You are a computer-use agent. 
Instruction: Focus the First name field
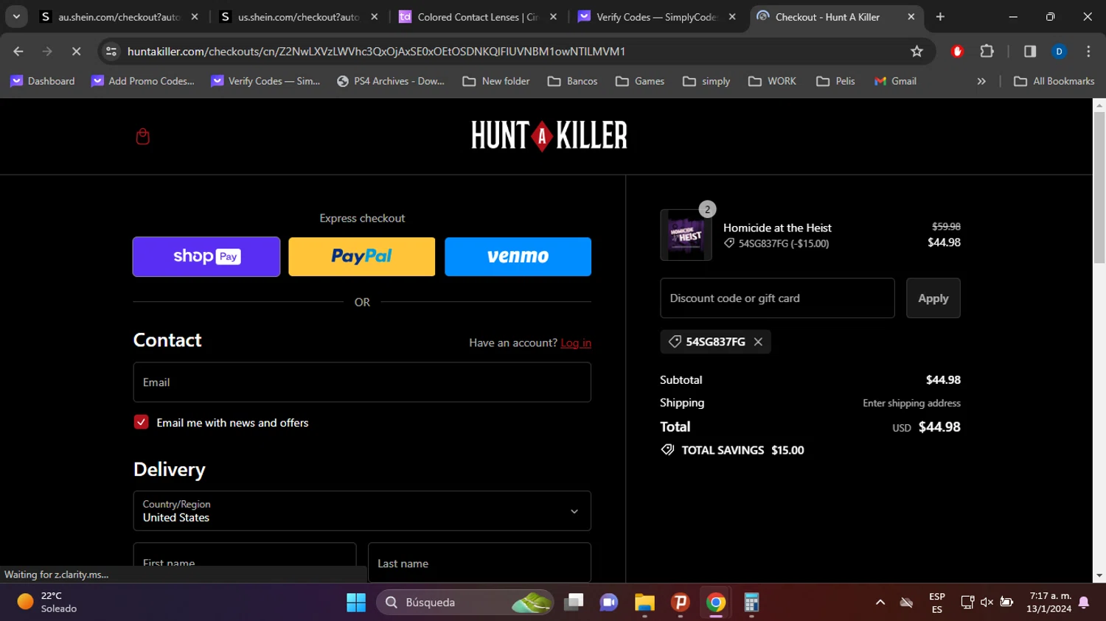pos(245,562)
